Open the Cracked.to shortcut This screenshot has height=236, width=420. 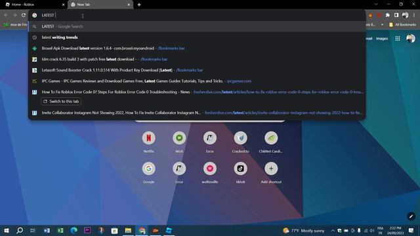click(x=241, y=142)
